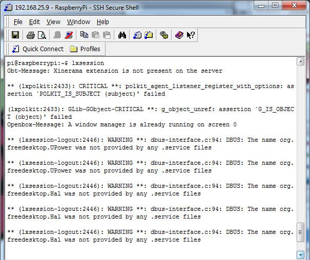Open the New Terminal Window icon
310x260 pixels.
tap(137, 35)
